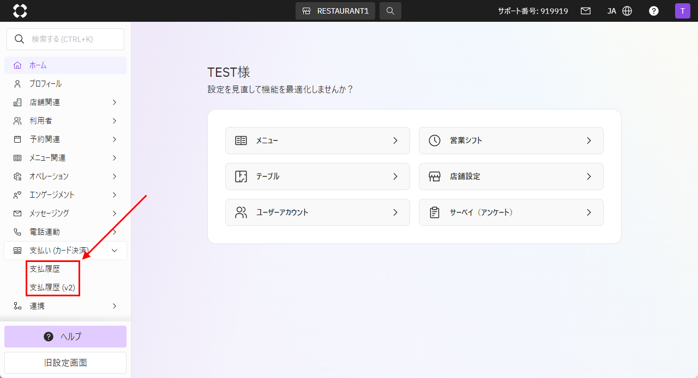The height and width of the screenshot is (378, 698).
Task: Go to テーブル settings card
Action: pos(317,176)
